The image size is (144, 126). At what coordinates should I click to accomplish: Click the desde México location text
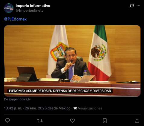point(59,108)
